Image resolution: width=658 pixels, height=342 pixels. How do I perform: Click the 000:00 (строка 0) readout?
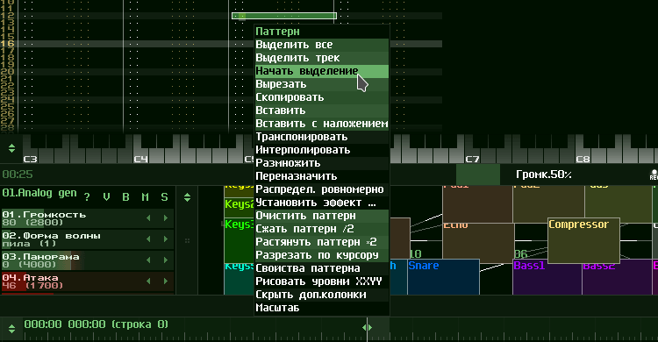[97, 324]
